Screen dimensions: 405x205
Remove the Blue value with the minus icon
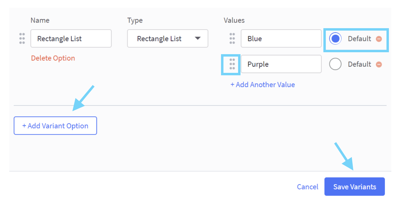pyautogui.click(x=379, y=39)
